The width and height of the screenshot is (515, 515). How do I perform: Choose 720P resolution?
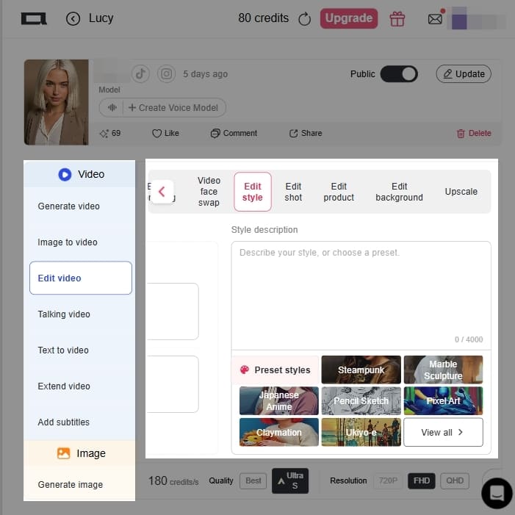[388, 481]
